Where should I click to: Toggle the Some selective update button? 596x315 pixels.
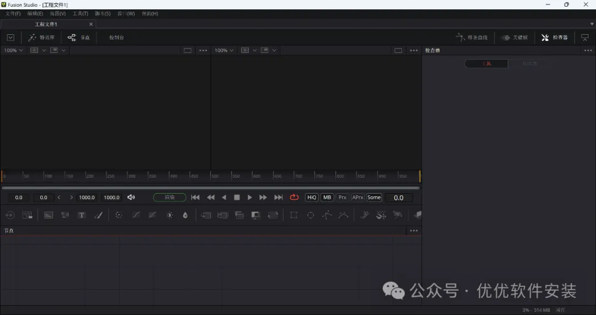coord(374,197)
